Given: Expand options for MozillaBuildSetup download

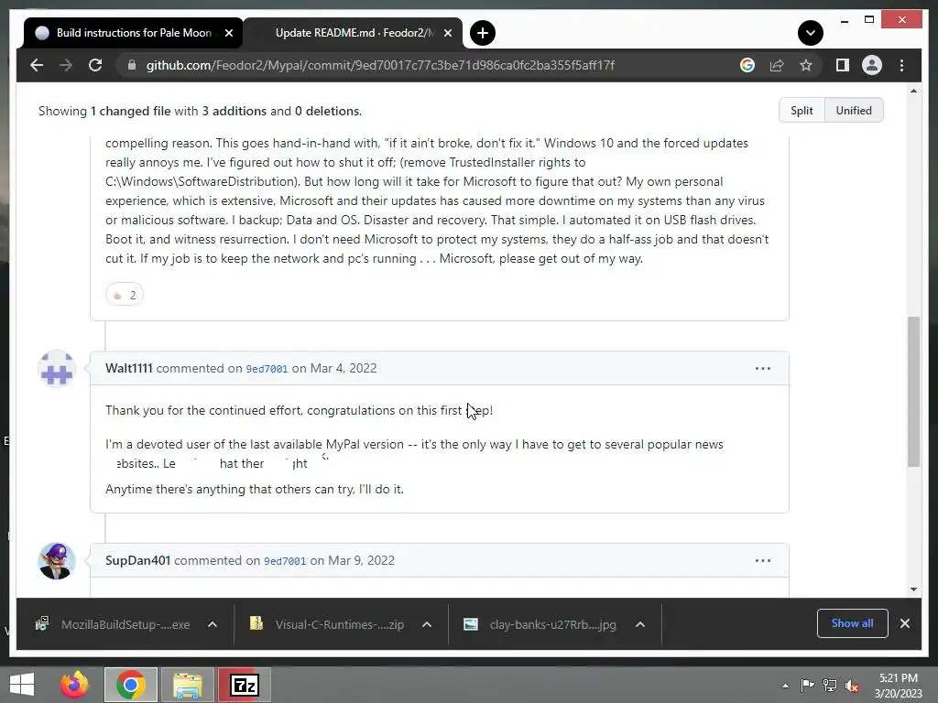Looking at the screenshot, I should pos(212,624).
